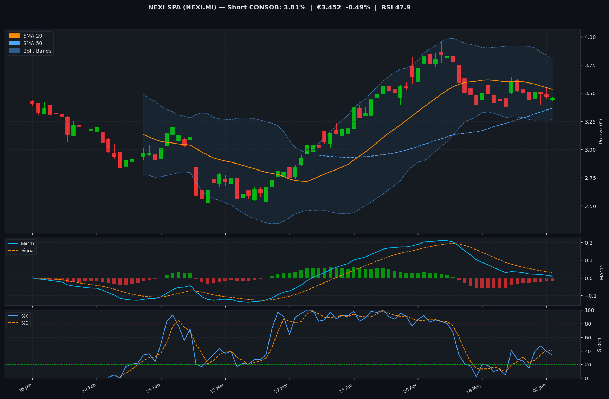This screenshot has height=399, width=609.
Task: Click the "4.00" price axis tick
Action: (590, 37)
